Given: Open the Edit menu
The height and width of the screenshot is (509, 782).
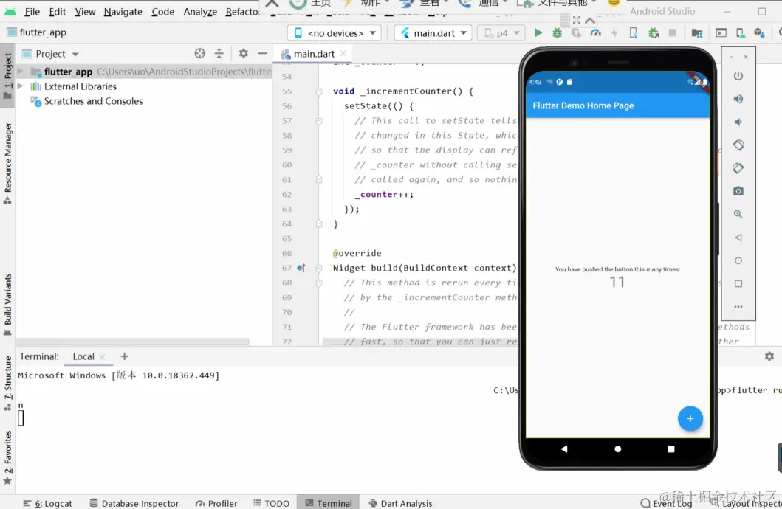Looking at the screenshot, I should [x=57, y=12].
